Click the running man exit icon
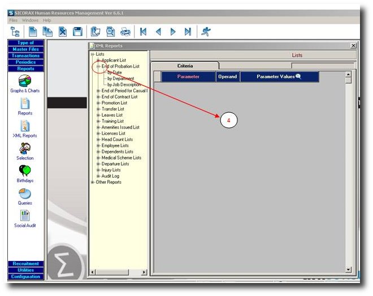This screenshot has width=373, height=296. [206, 32]
